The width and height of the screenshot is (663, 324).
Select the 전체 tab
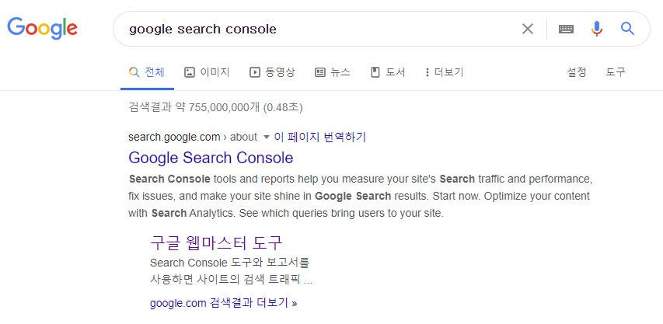click(x=147, y=72)
